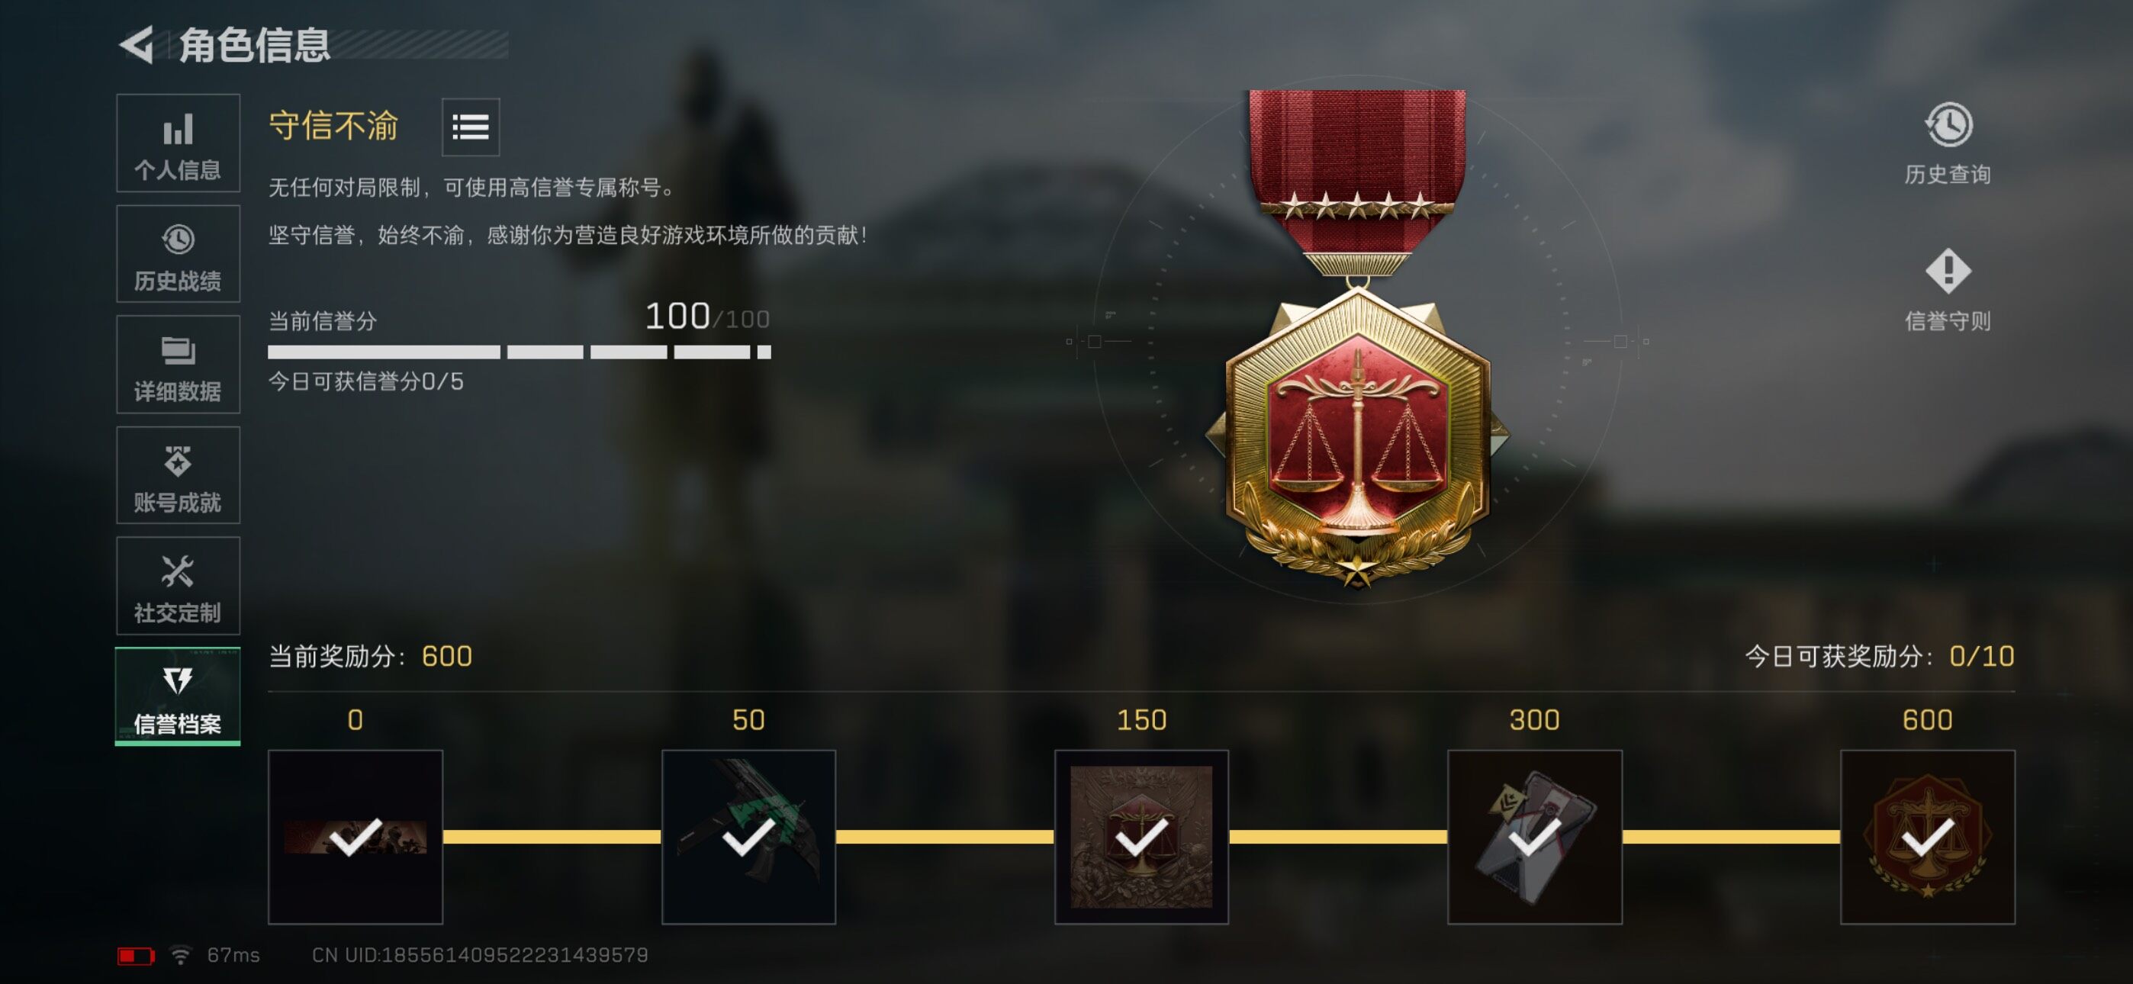
Task: Click the 当前信誉分 progress bar
Action: (x=520, y=352)
